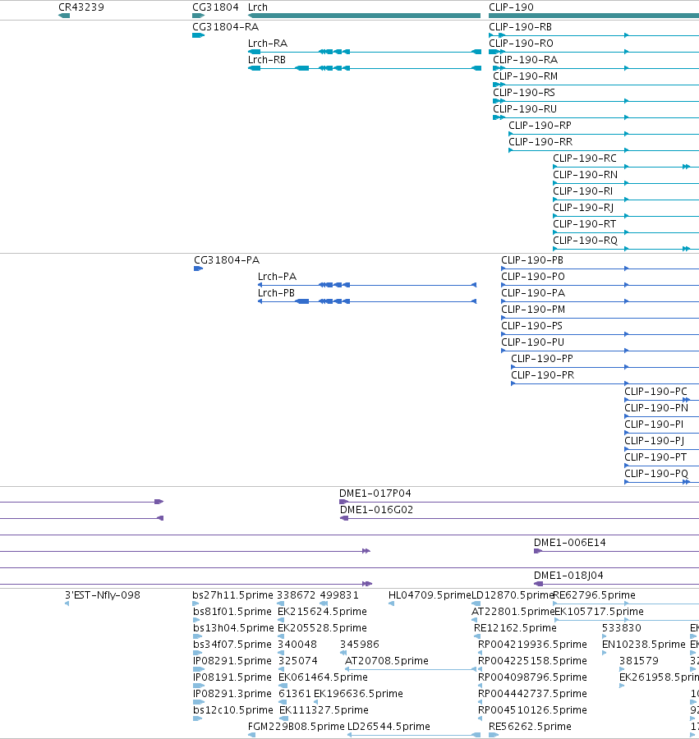Open polypeptide CLIP-190-PM

[x=533, y=310]
